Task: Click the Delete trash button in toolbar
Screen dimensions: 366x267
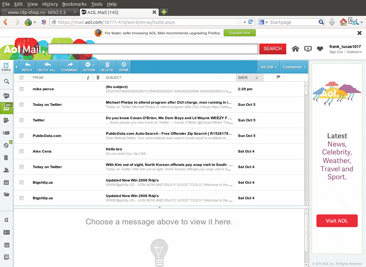Action: [107, 67]
